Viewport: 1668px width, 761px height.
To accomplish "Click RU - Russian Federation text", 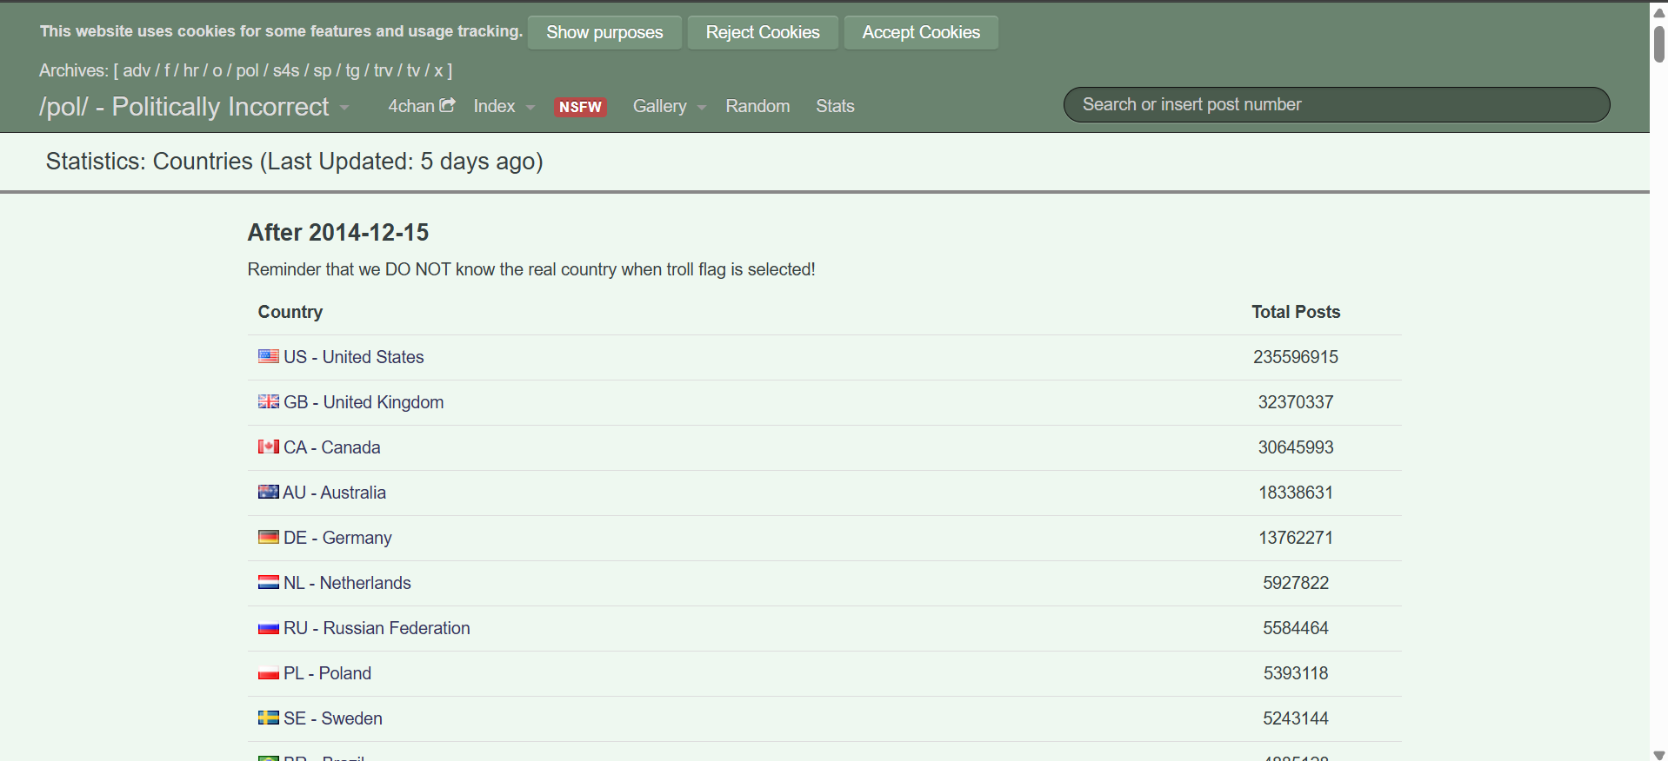I will [377, 628].
